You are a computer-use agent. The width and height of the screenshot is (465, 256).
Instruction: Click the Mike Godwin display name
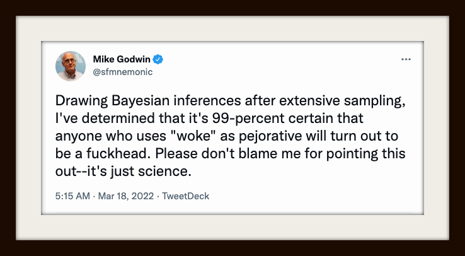122,59
